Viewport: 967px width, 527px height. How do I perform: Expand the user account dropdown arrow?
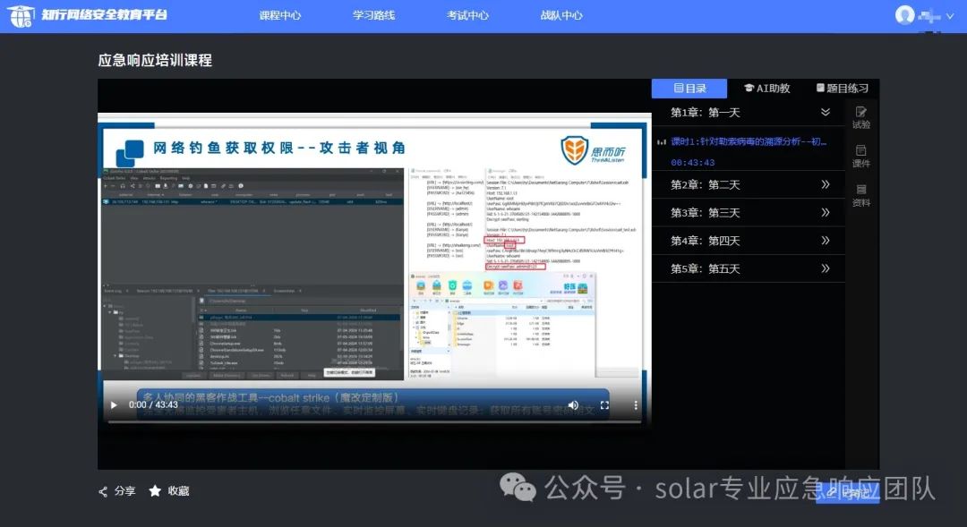click(x=950, y=16)
